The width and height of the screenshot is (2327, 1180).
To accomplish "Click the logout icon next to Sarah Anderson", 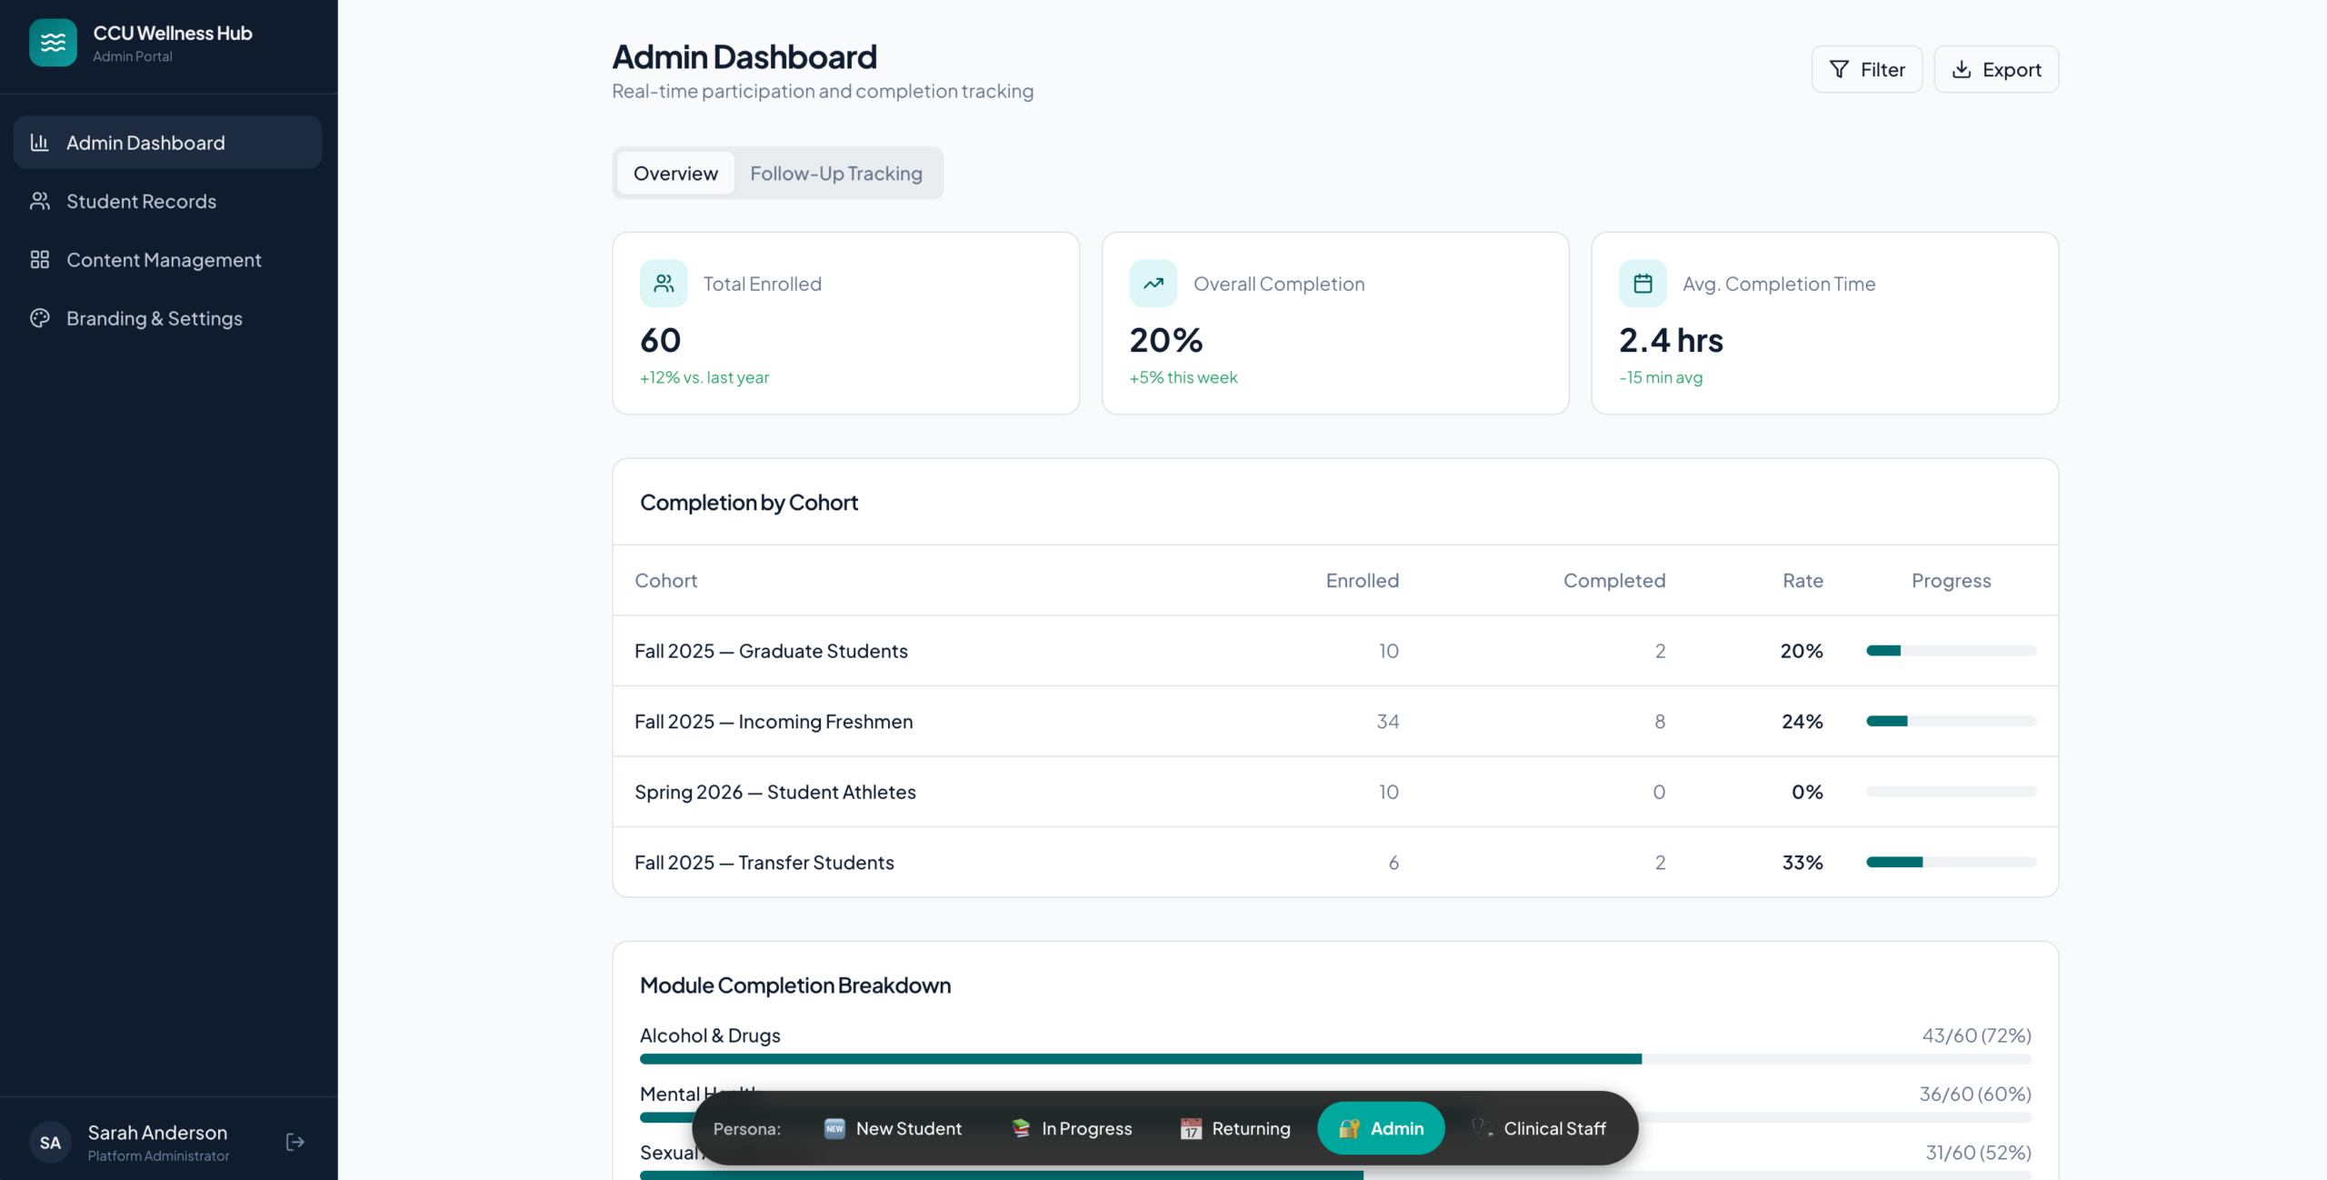I will [295, 1142].
